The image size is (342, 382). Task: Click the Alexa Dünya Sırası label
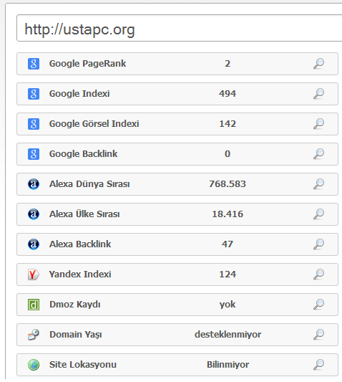[89, 184]
